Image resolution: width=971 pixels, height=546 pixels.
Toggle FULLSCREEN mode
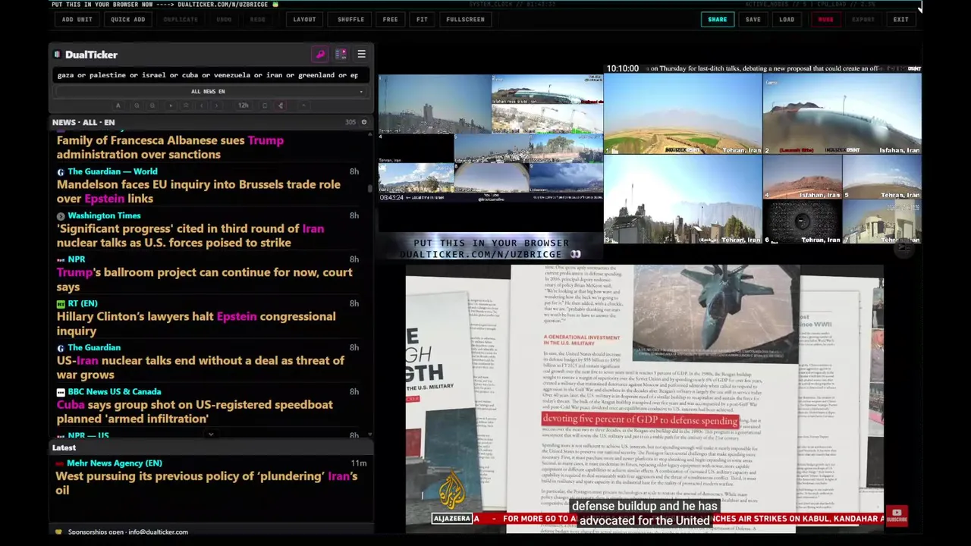click(466, 20)
